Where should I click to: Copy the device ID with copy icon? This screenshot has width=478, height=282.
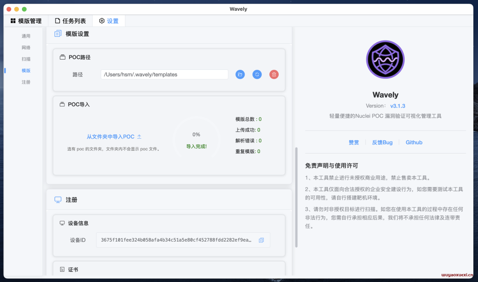click(x=261, y=241)
